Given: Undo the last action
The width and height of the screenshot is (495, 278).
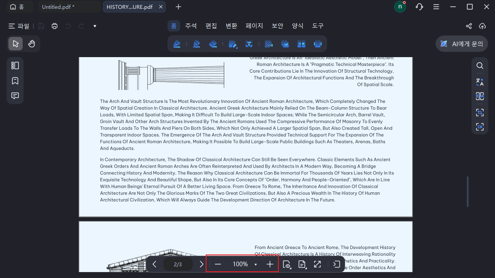Looking at the screenshot, I should [x=68, y=26].
